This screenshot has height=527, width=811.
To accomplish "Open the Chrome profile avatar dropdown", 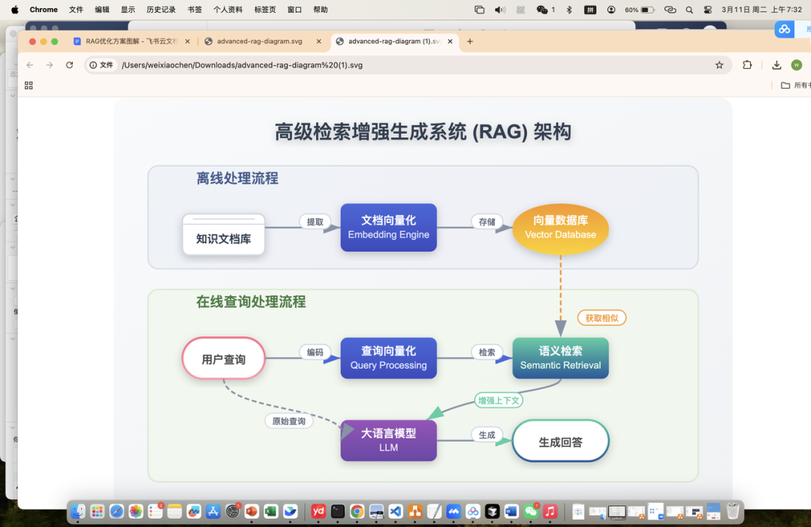I will pos(796,65).
